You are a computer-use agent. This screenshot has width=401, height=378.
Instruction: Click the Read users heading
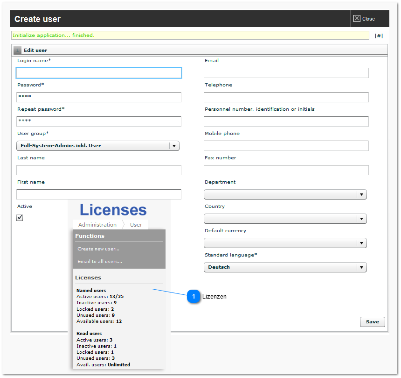pyautogui.click(x=89, y=334)
